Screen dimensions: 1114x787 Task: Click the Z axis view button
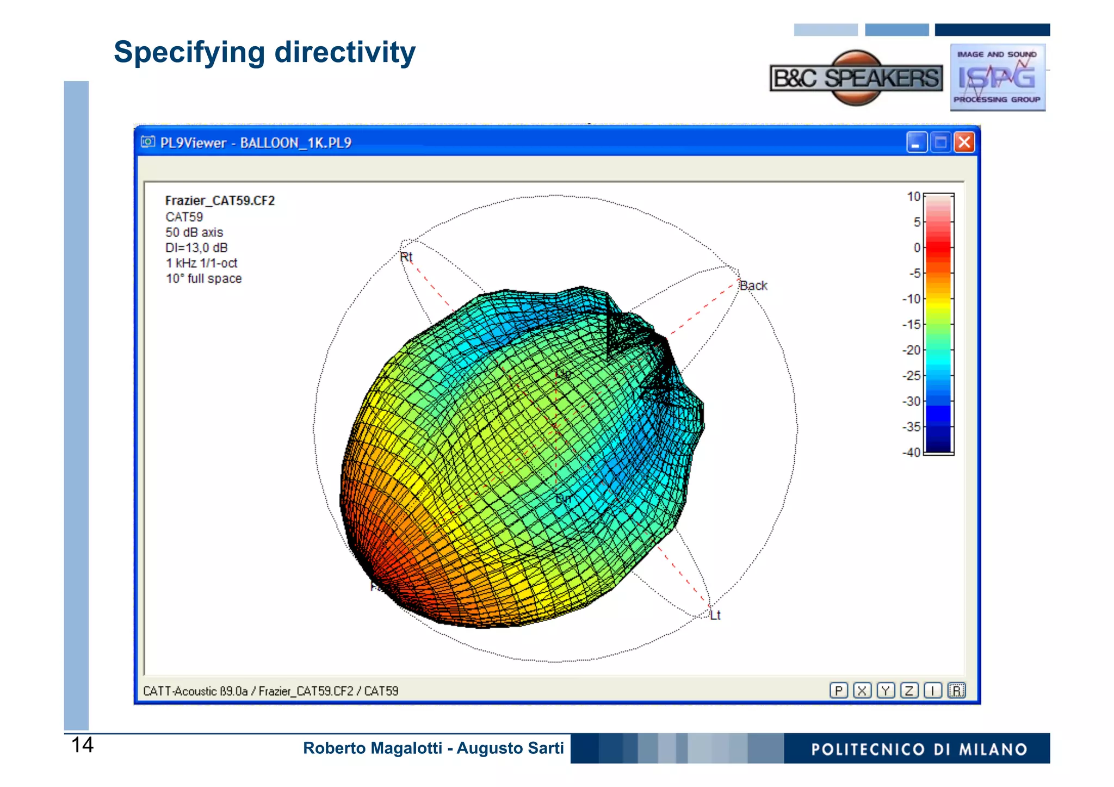click(909, 690)
